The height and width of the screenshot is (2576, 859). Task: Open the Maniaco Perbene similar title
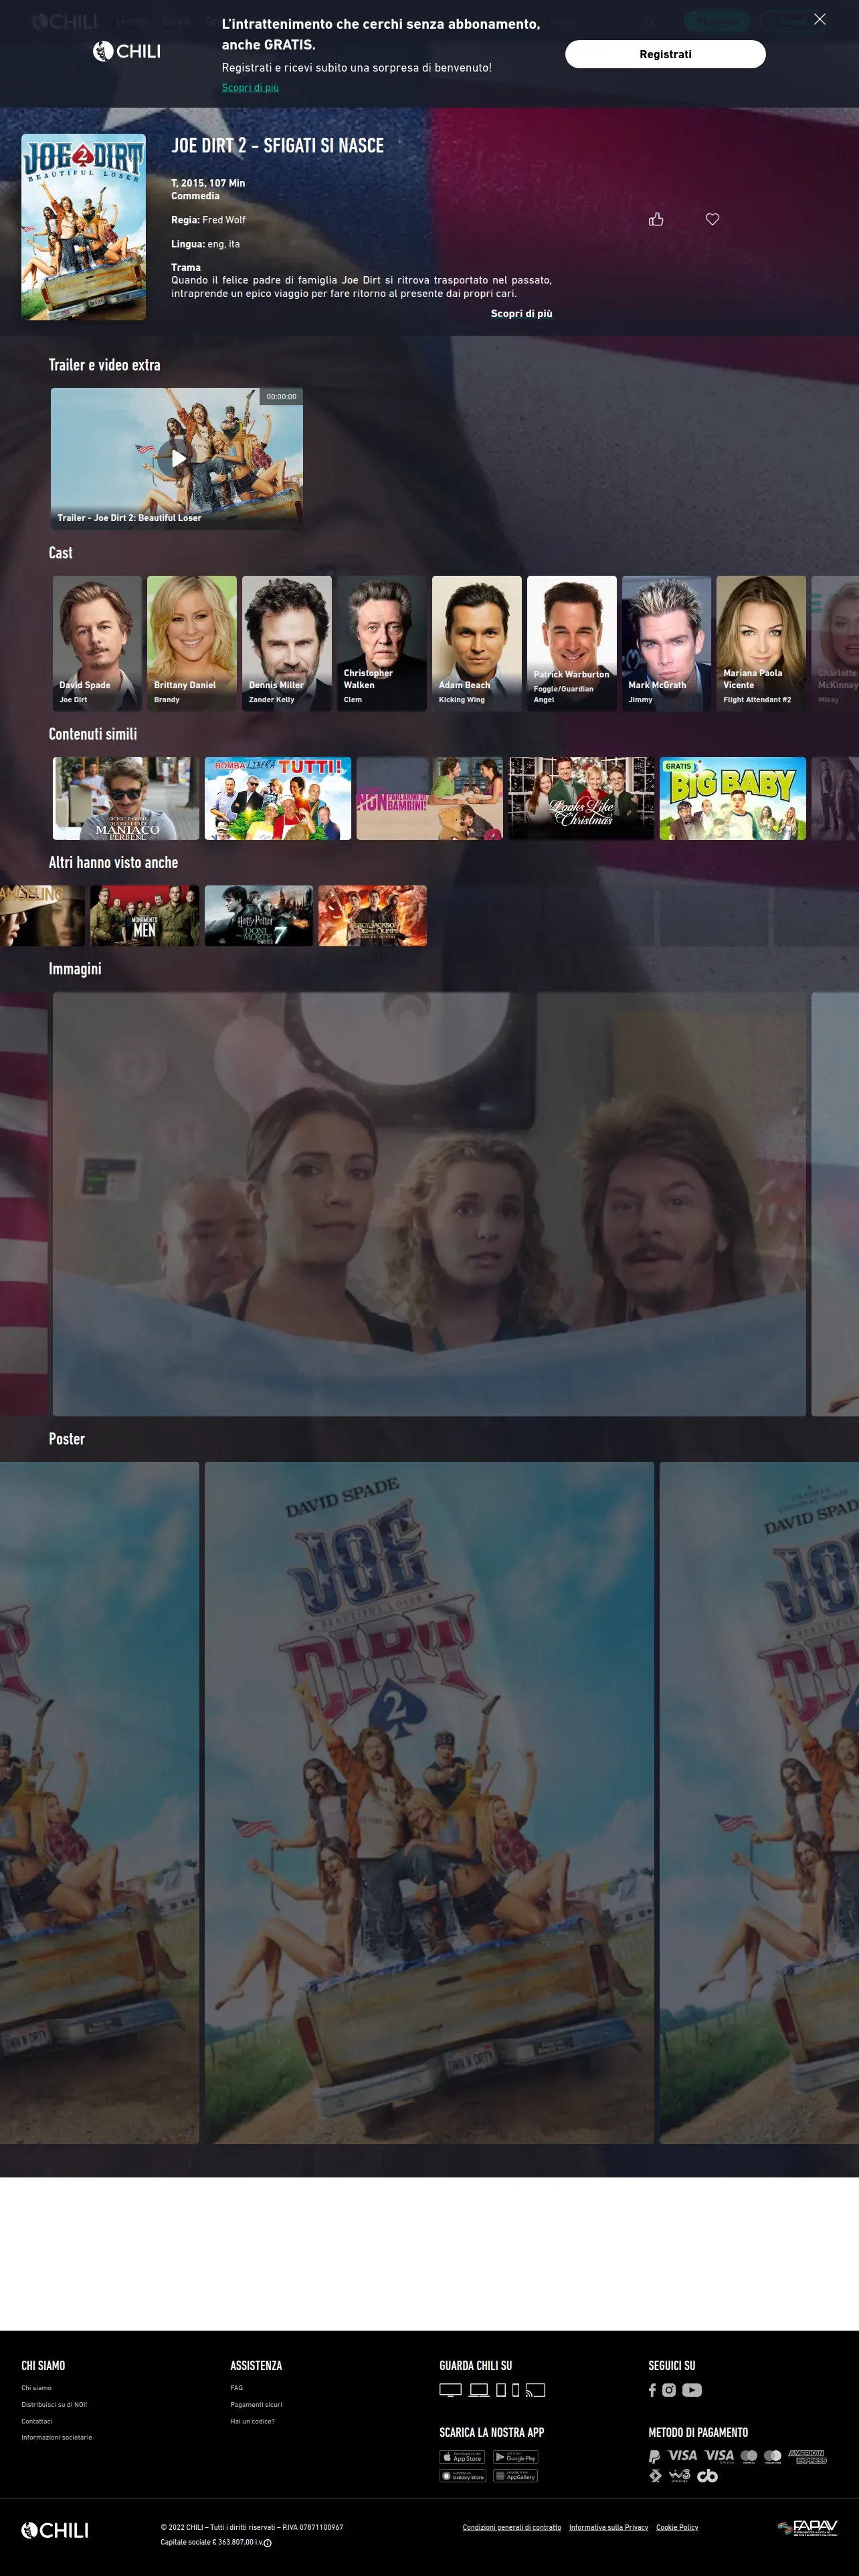pyautogui.click(x=126, y=798)
